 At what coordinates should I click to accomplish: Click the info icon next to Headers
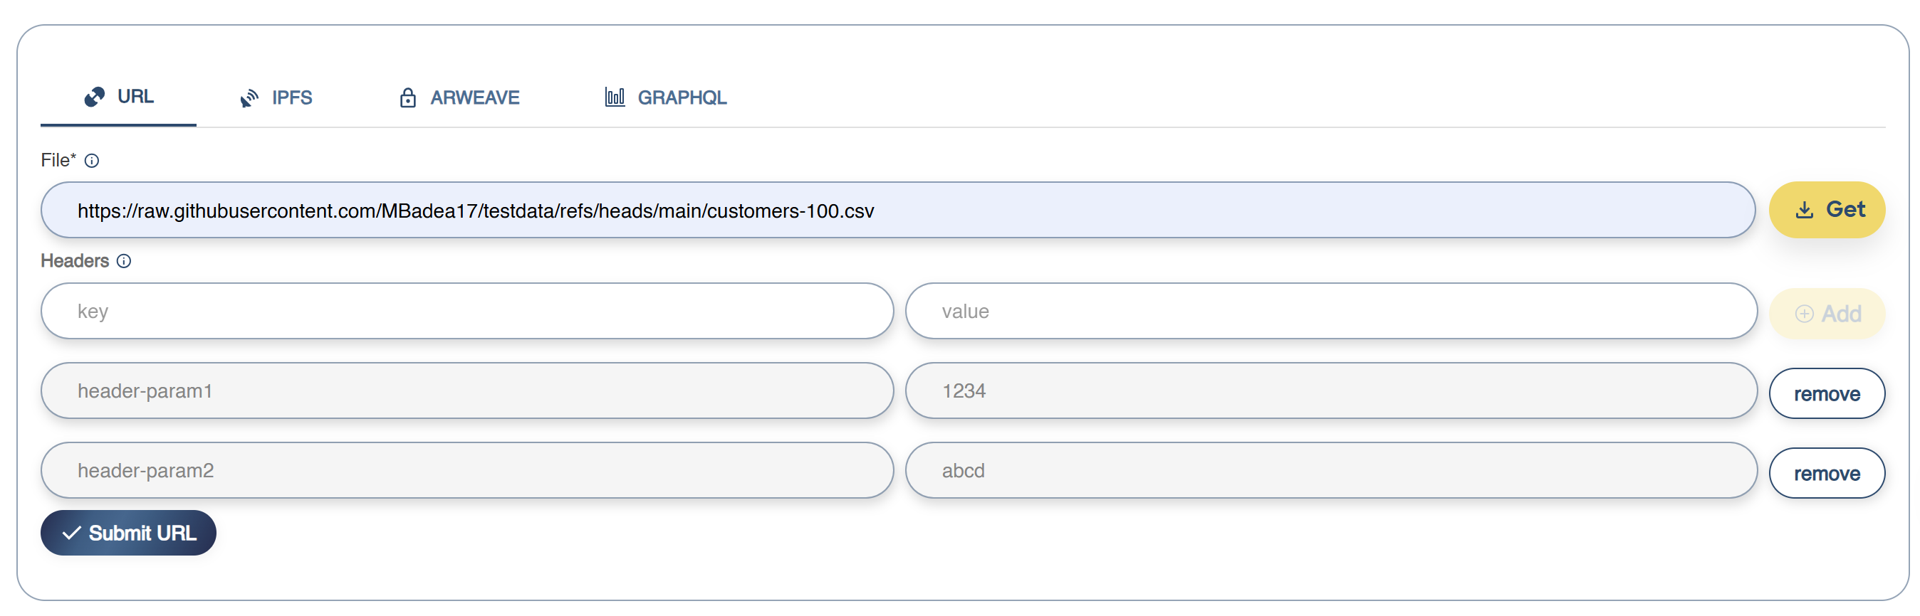click(x=125, y=262)
